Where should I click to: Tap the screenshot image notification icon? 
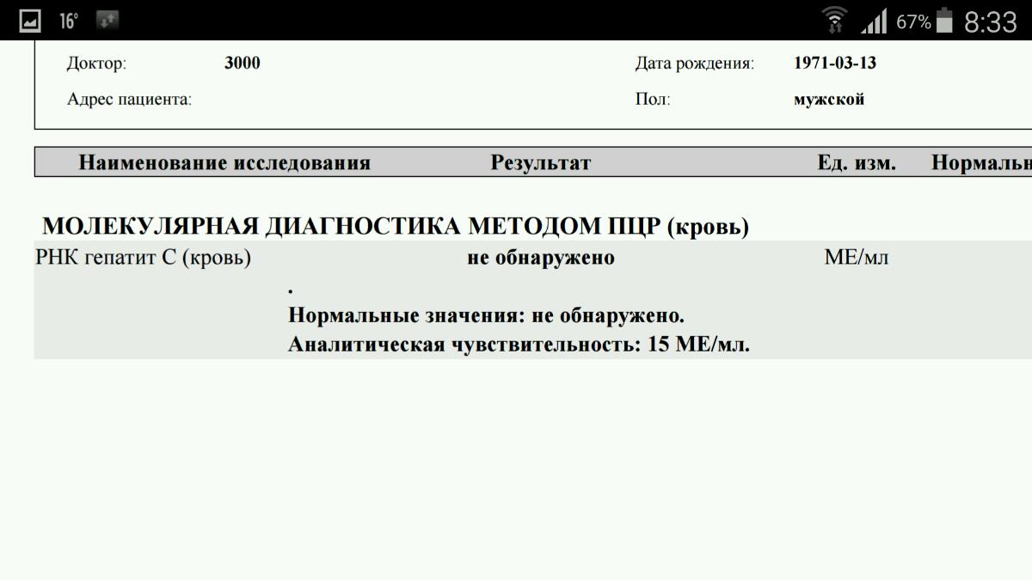click(29, 21)
